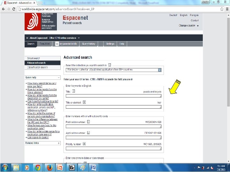Open info icon next to collection selector
Image resolution: width=230 pixels, height=172 pixels.
pos(110,65)
